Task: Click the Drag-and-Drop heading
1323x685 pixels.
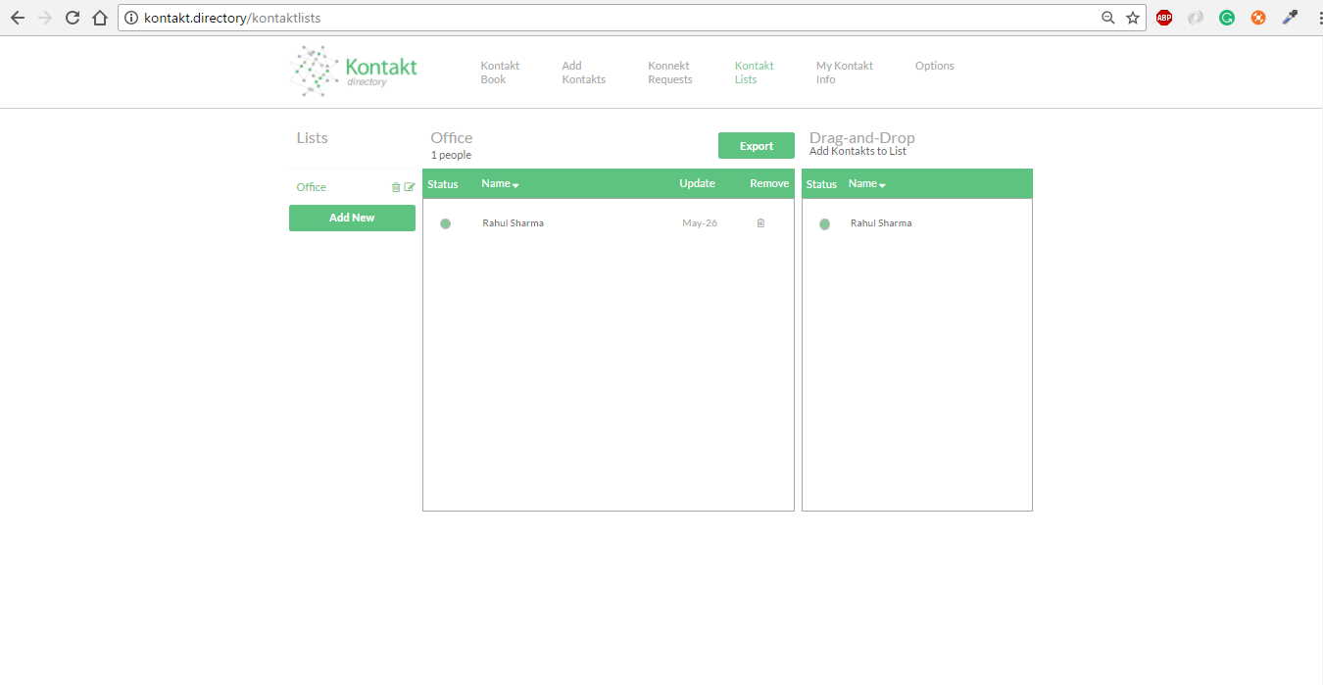Action: (862, 138)
